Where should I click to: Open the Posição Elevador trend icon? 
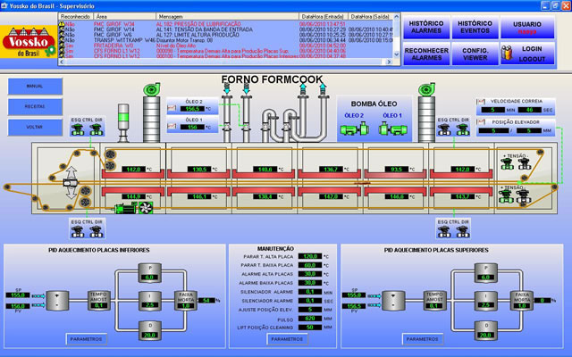pyautogui.click(x=481, y=122)
